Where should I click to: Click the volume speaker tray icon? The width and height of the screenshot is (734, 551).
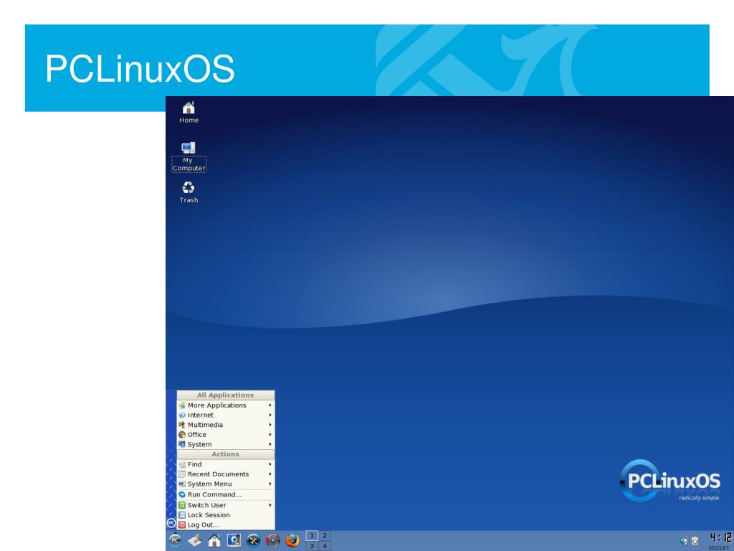(x=684, y=541)
